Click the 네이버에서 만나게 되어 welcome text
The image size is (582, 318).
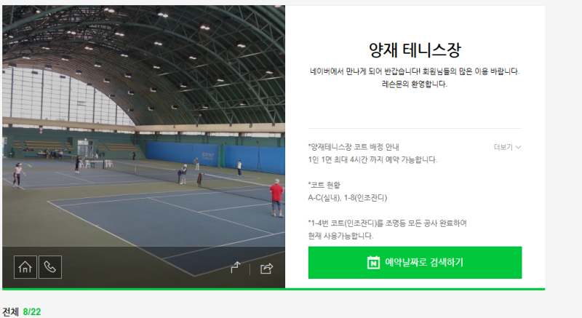pos(415,71)
